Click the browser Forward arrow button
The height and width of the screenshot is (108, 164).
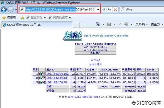click(x=11, y=10)
